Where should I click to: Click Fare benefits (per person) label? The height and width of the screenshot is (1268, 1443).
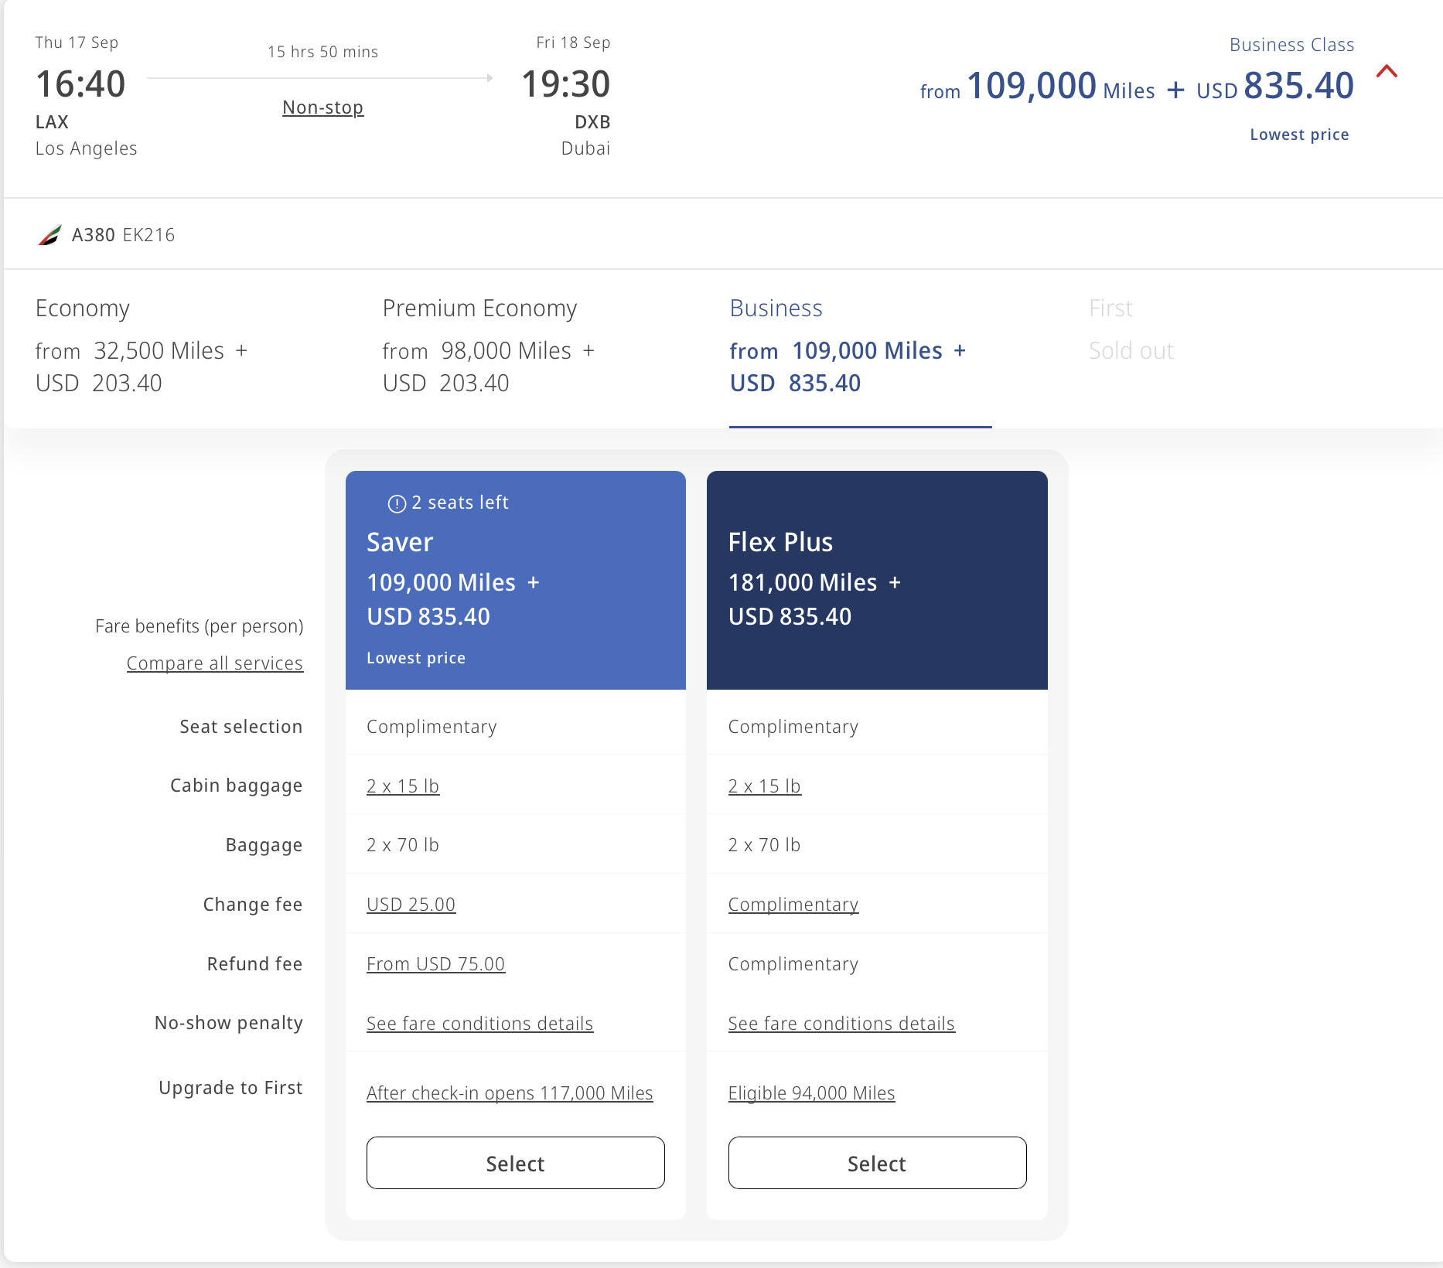point(200,626)
